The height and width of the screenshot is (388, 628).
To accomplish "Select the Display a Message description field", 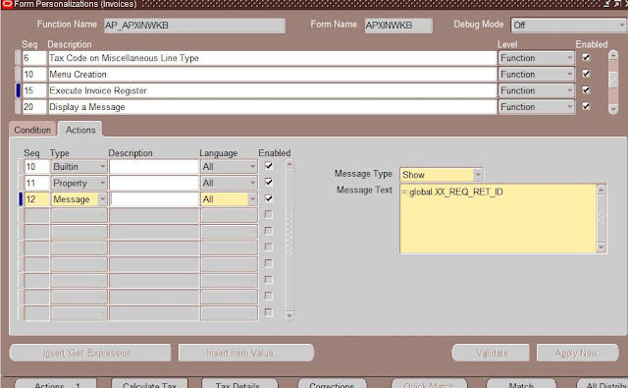I will pos(272,107).
